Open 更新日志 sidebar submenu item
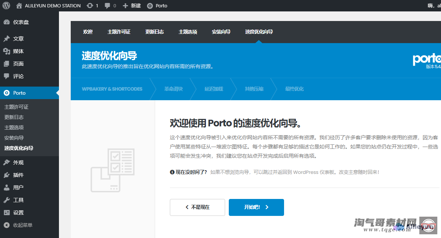Screen dimensions: 441x238 (14, 117)
